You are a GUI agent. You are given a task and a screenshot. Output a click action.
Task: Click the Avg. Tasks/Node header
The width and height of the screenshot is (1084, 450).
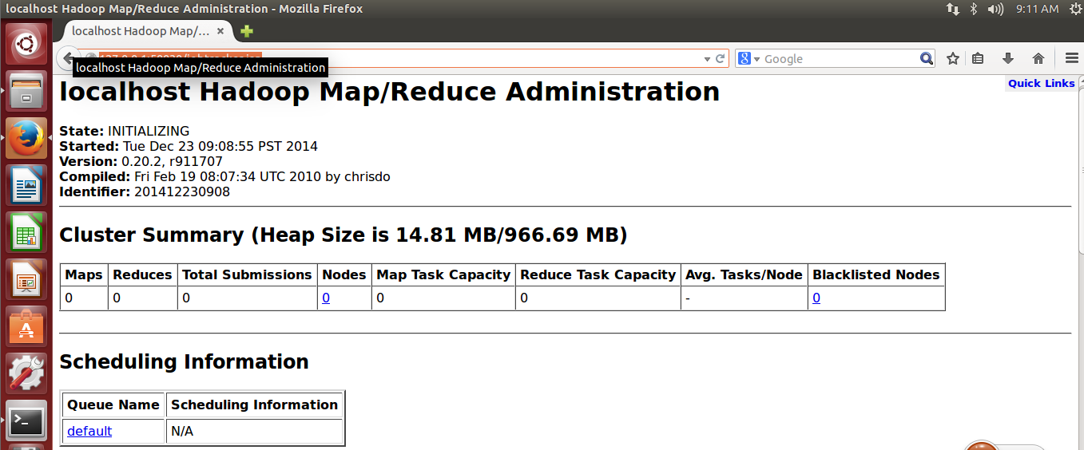point(744,274)
